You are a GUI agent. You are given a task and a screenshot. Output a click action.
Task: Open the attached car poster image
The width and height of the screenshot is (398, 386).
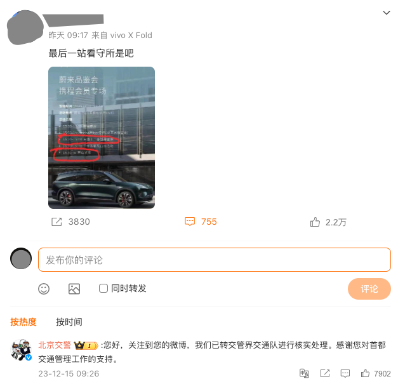[102, 138]
